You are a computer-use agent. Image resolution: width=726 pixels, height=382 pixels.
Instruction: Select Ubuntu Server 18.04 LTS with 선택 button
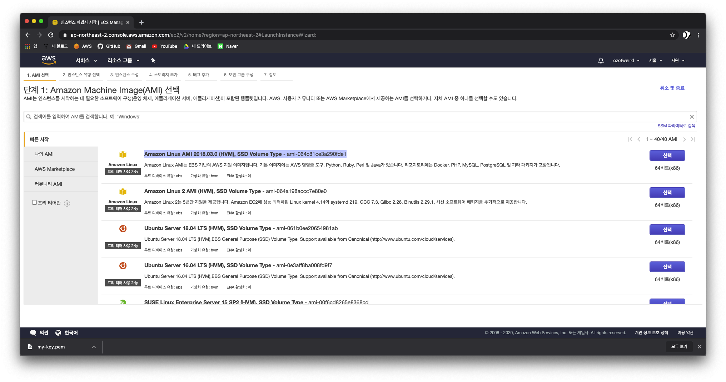(x=667, y=230)
